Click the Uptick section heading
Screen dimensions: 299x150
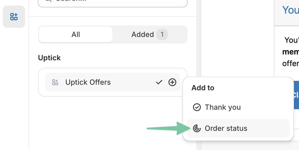tap(49, 58)
